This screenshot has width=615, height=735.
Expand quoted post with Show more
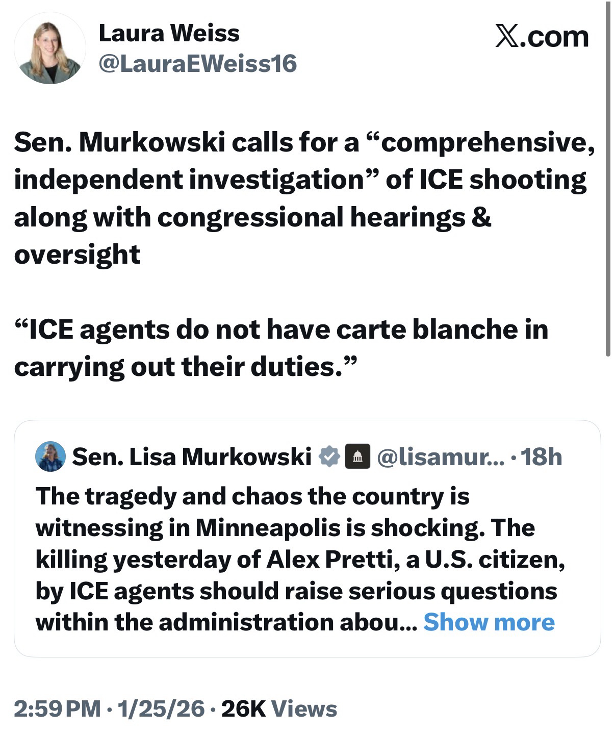pyautogui.click(x=489, y=622)
